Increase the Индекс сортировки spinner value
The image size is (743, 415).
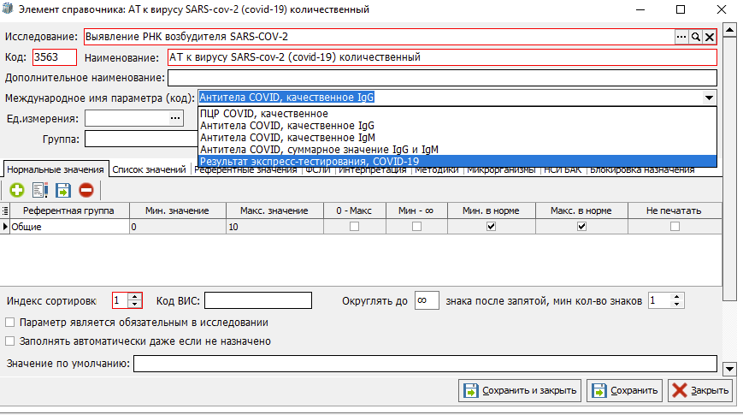[134, 296]
